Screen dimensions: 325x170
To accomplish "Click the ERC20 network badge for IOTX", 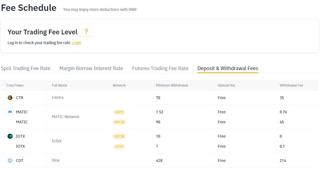I will (x=119, y=136).
